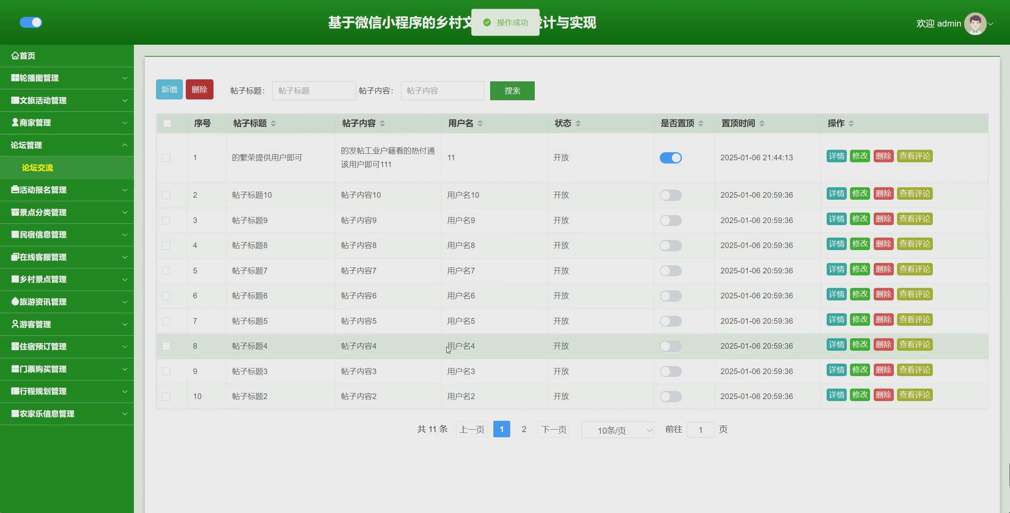Sort the table by 帖子标题 column
The width and height of the screenshot is (1010, 513).
point(275,123)
